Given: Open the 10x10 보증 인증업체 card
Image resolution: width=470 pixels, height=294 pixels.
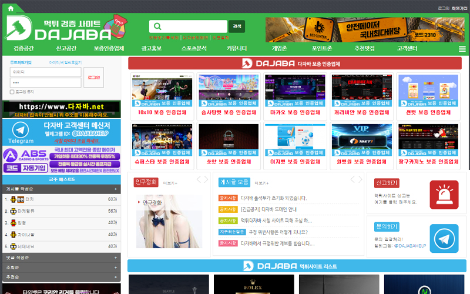Looking at the screenshot, I should pyautogui.click(x=162, y=96).
